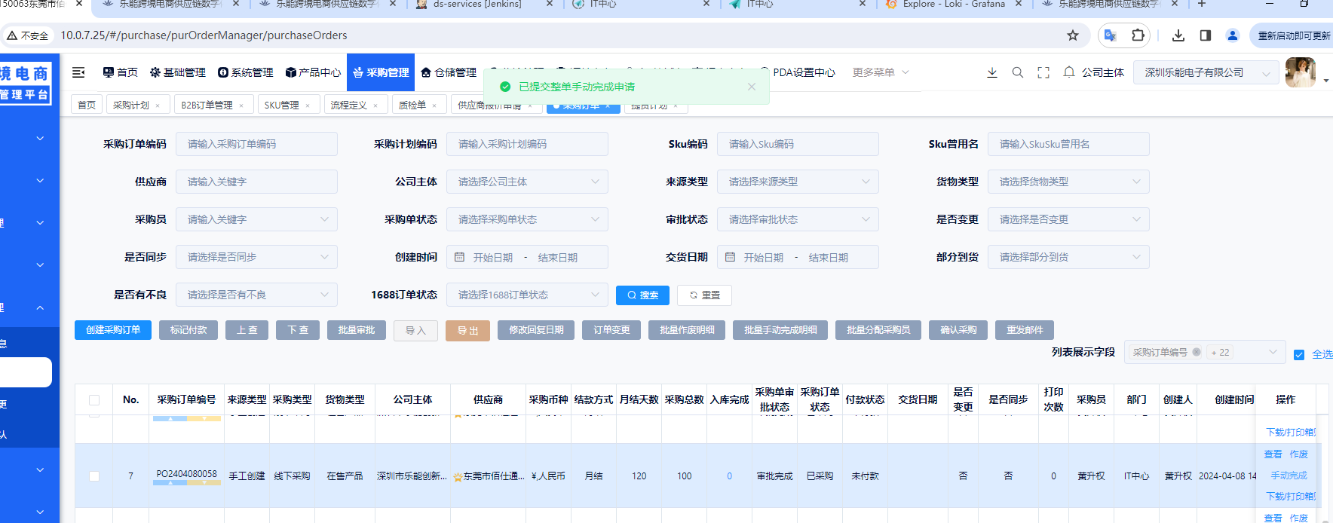Click the 创建采购订单 button
This screenshot has width=1333, height=523.
coord(113,330)
